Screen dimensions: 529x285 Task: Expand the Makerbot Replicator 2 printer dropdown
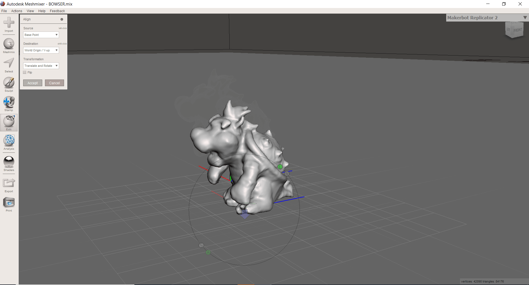(525, 18)
